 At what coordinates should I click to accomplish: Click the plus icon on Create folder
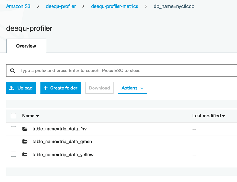pyautogui.click(x=46, y=88)
